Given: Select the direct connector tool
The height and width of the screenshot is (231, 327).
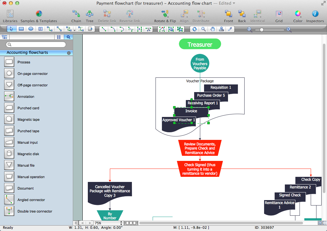Looking at the screenshot, I should tap(59, 29).
